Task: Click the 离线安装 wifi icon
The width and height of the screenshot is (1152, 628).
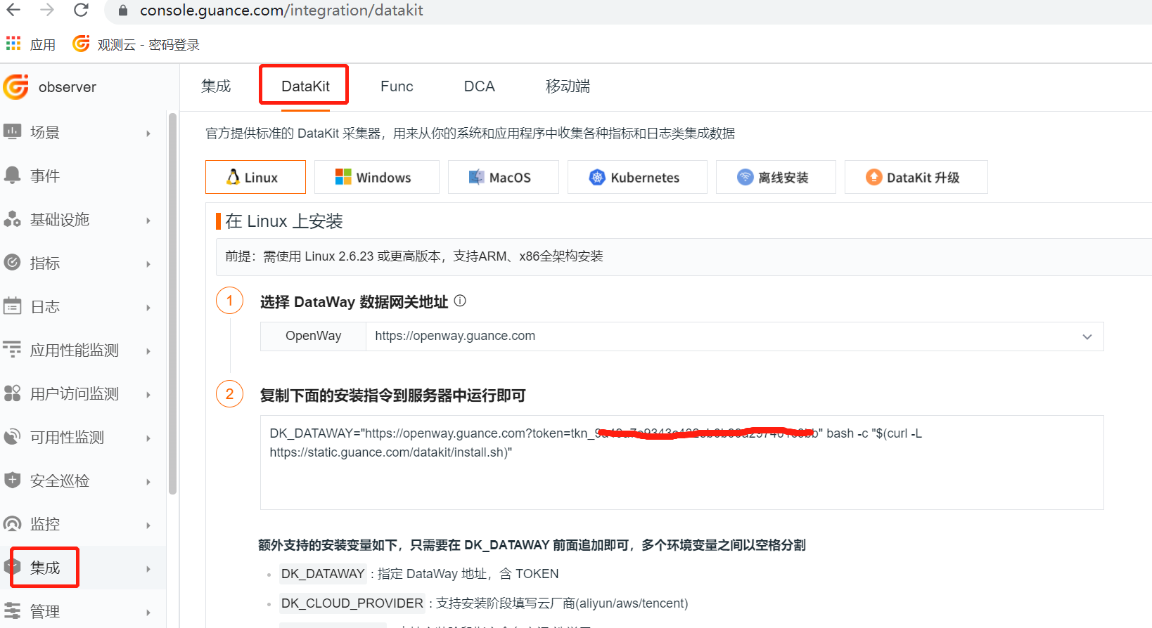Action: pos(745,177)
